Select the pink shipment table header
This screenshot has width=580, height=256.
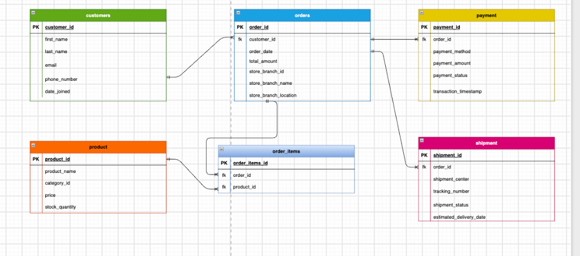coord(487,143)
